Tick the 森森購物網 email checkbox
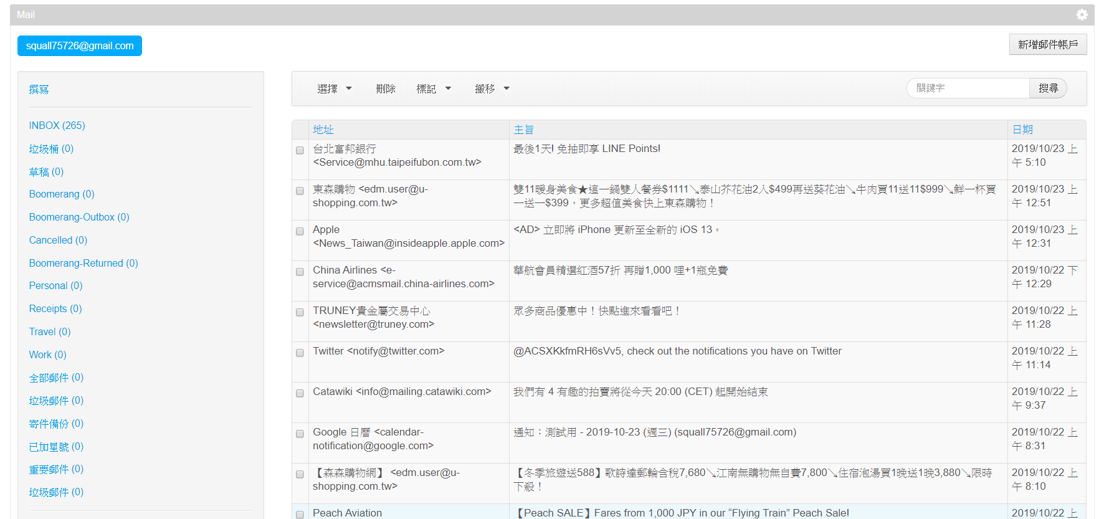The image size is (1099, 519). coord(300,474)
